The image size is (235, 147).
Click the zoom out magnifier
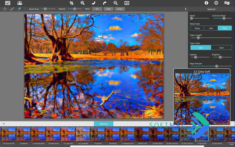click(x=116, y=3)
